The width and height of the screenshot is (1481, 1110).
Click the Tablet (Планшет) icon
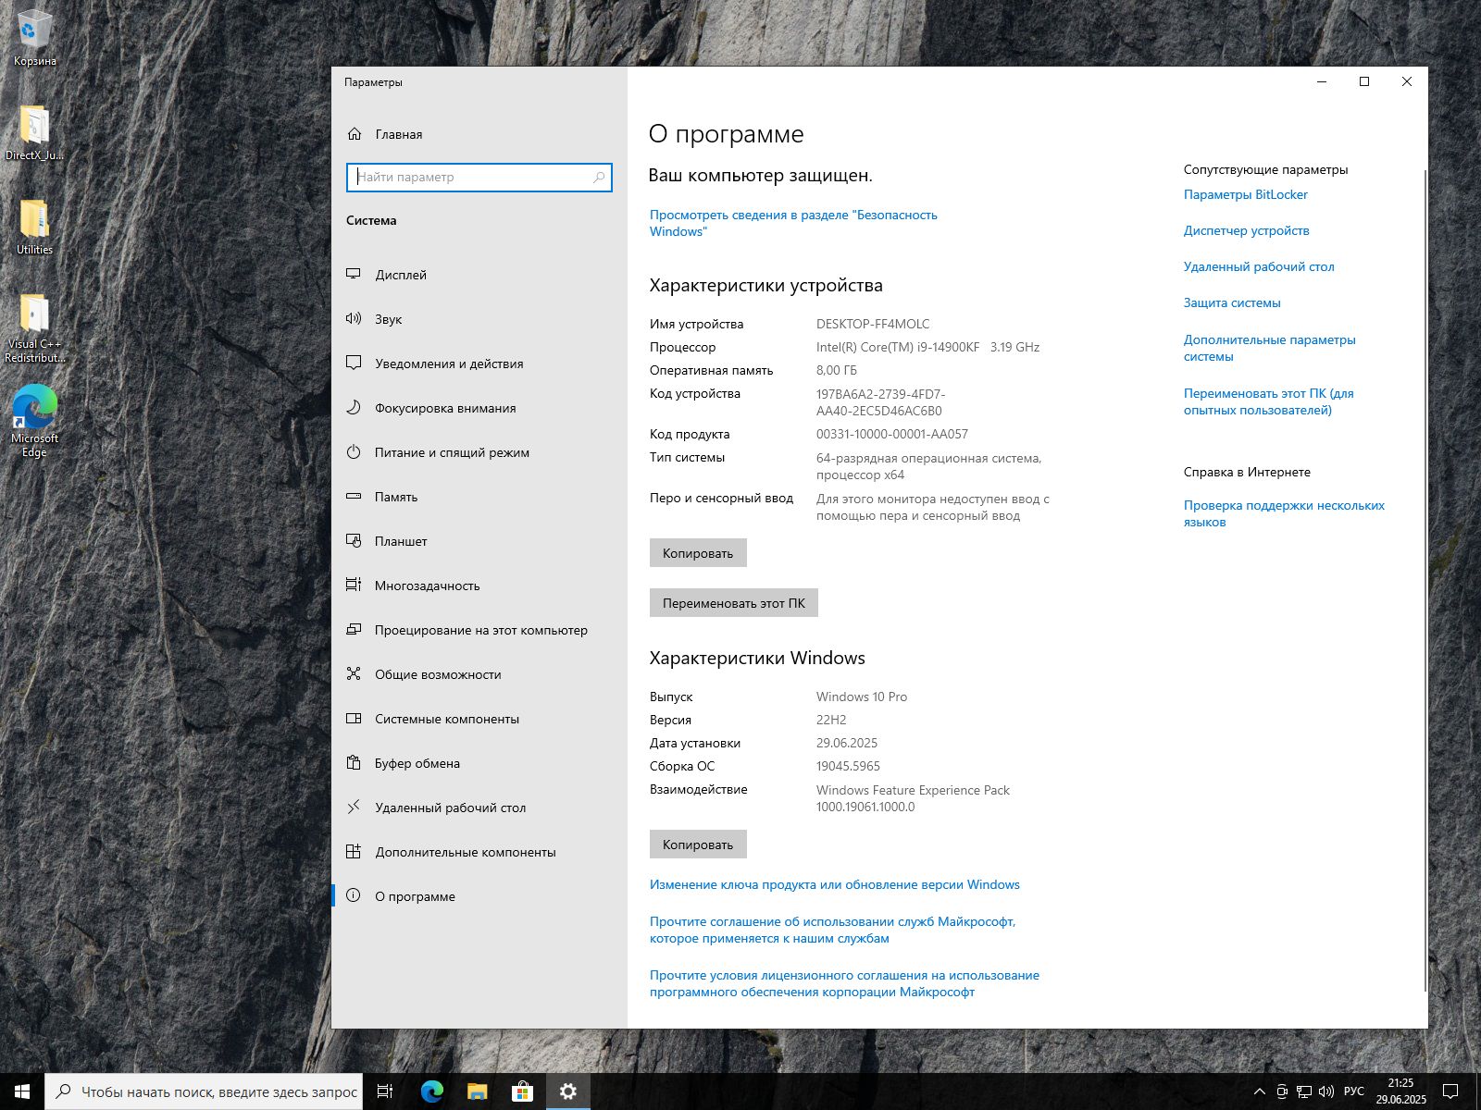[354, 541]
